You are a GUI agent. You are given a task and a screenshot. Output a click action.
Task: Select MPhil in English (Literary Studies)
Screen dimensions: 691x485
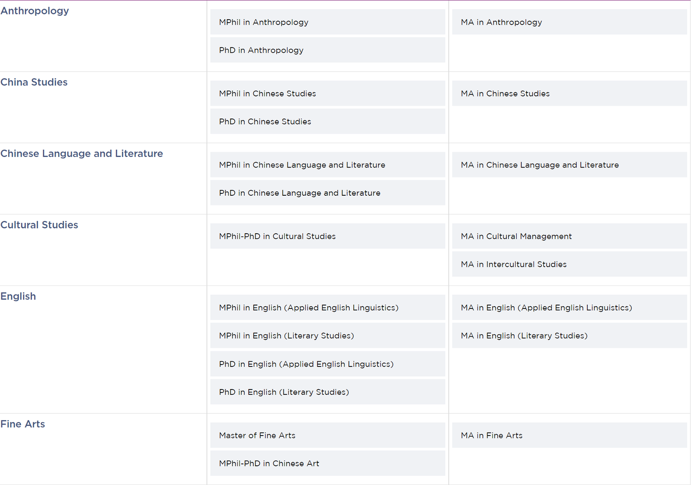(x=328, y=335)
